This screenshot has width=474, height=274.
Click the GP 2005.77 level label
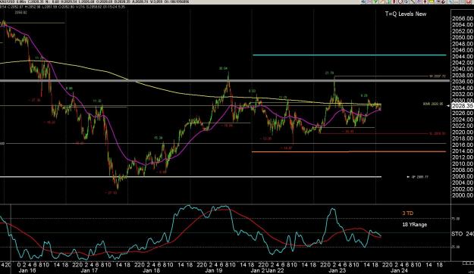(420, 177)
